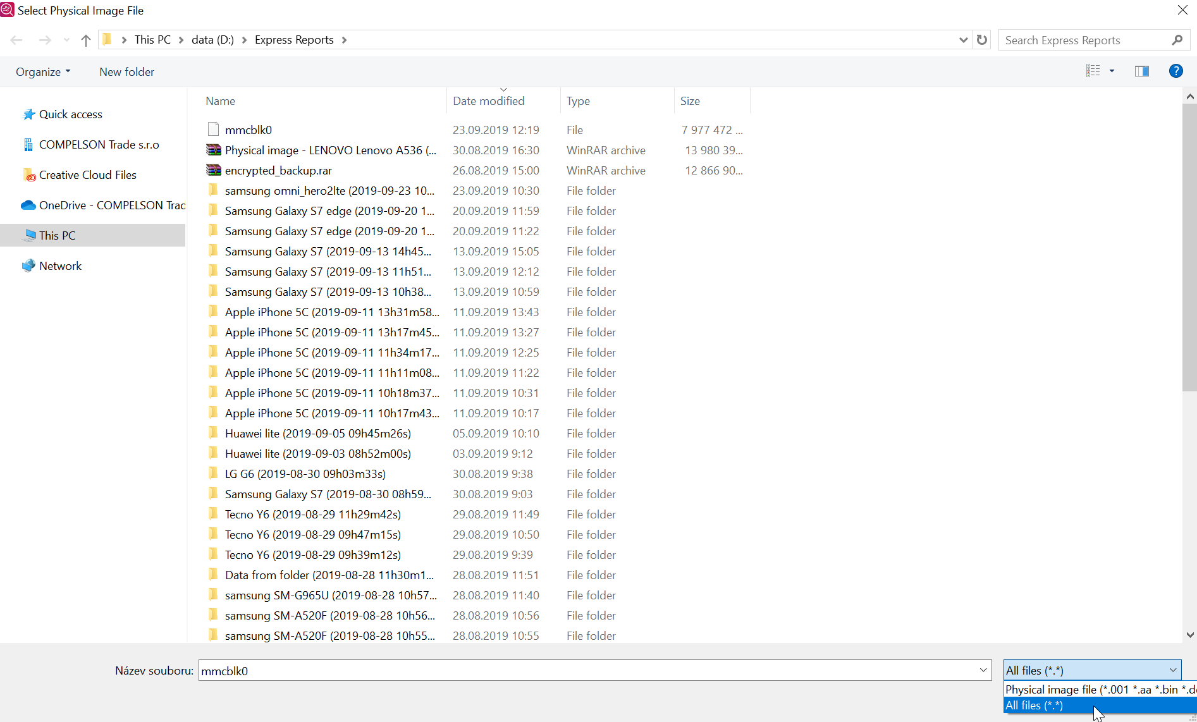This screenshot has height=722, width=1197.
Task: Click the New folder button
Action: tap(126, 72)
